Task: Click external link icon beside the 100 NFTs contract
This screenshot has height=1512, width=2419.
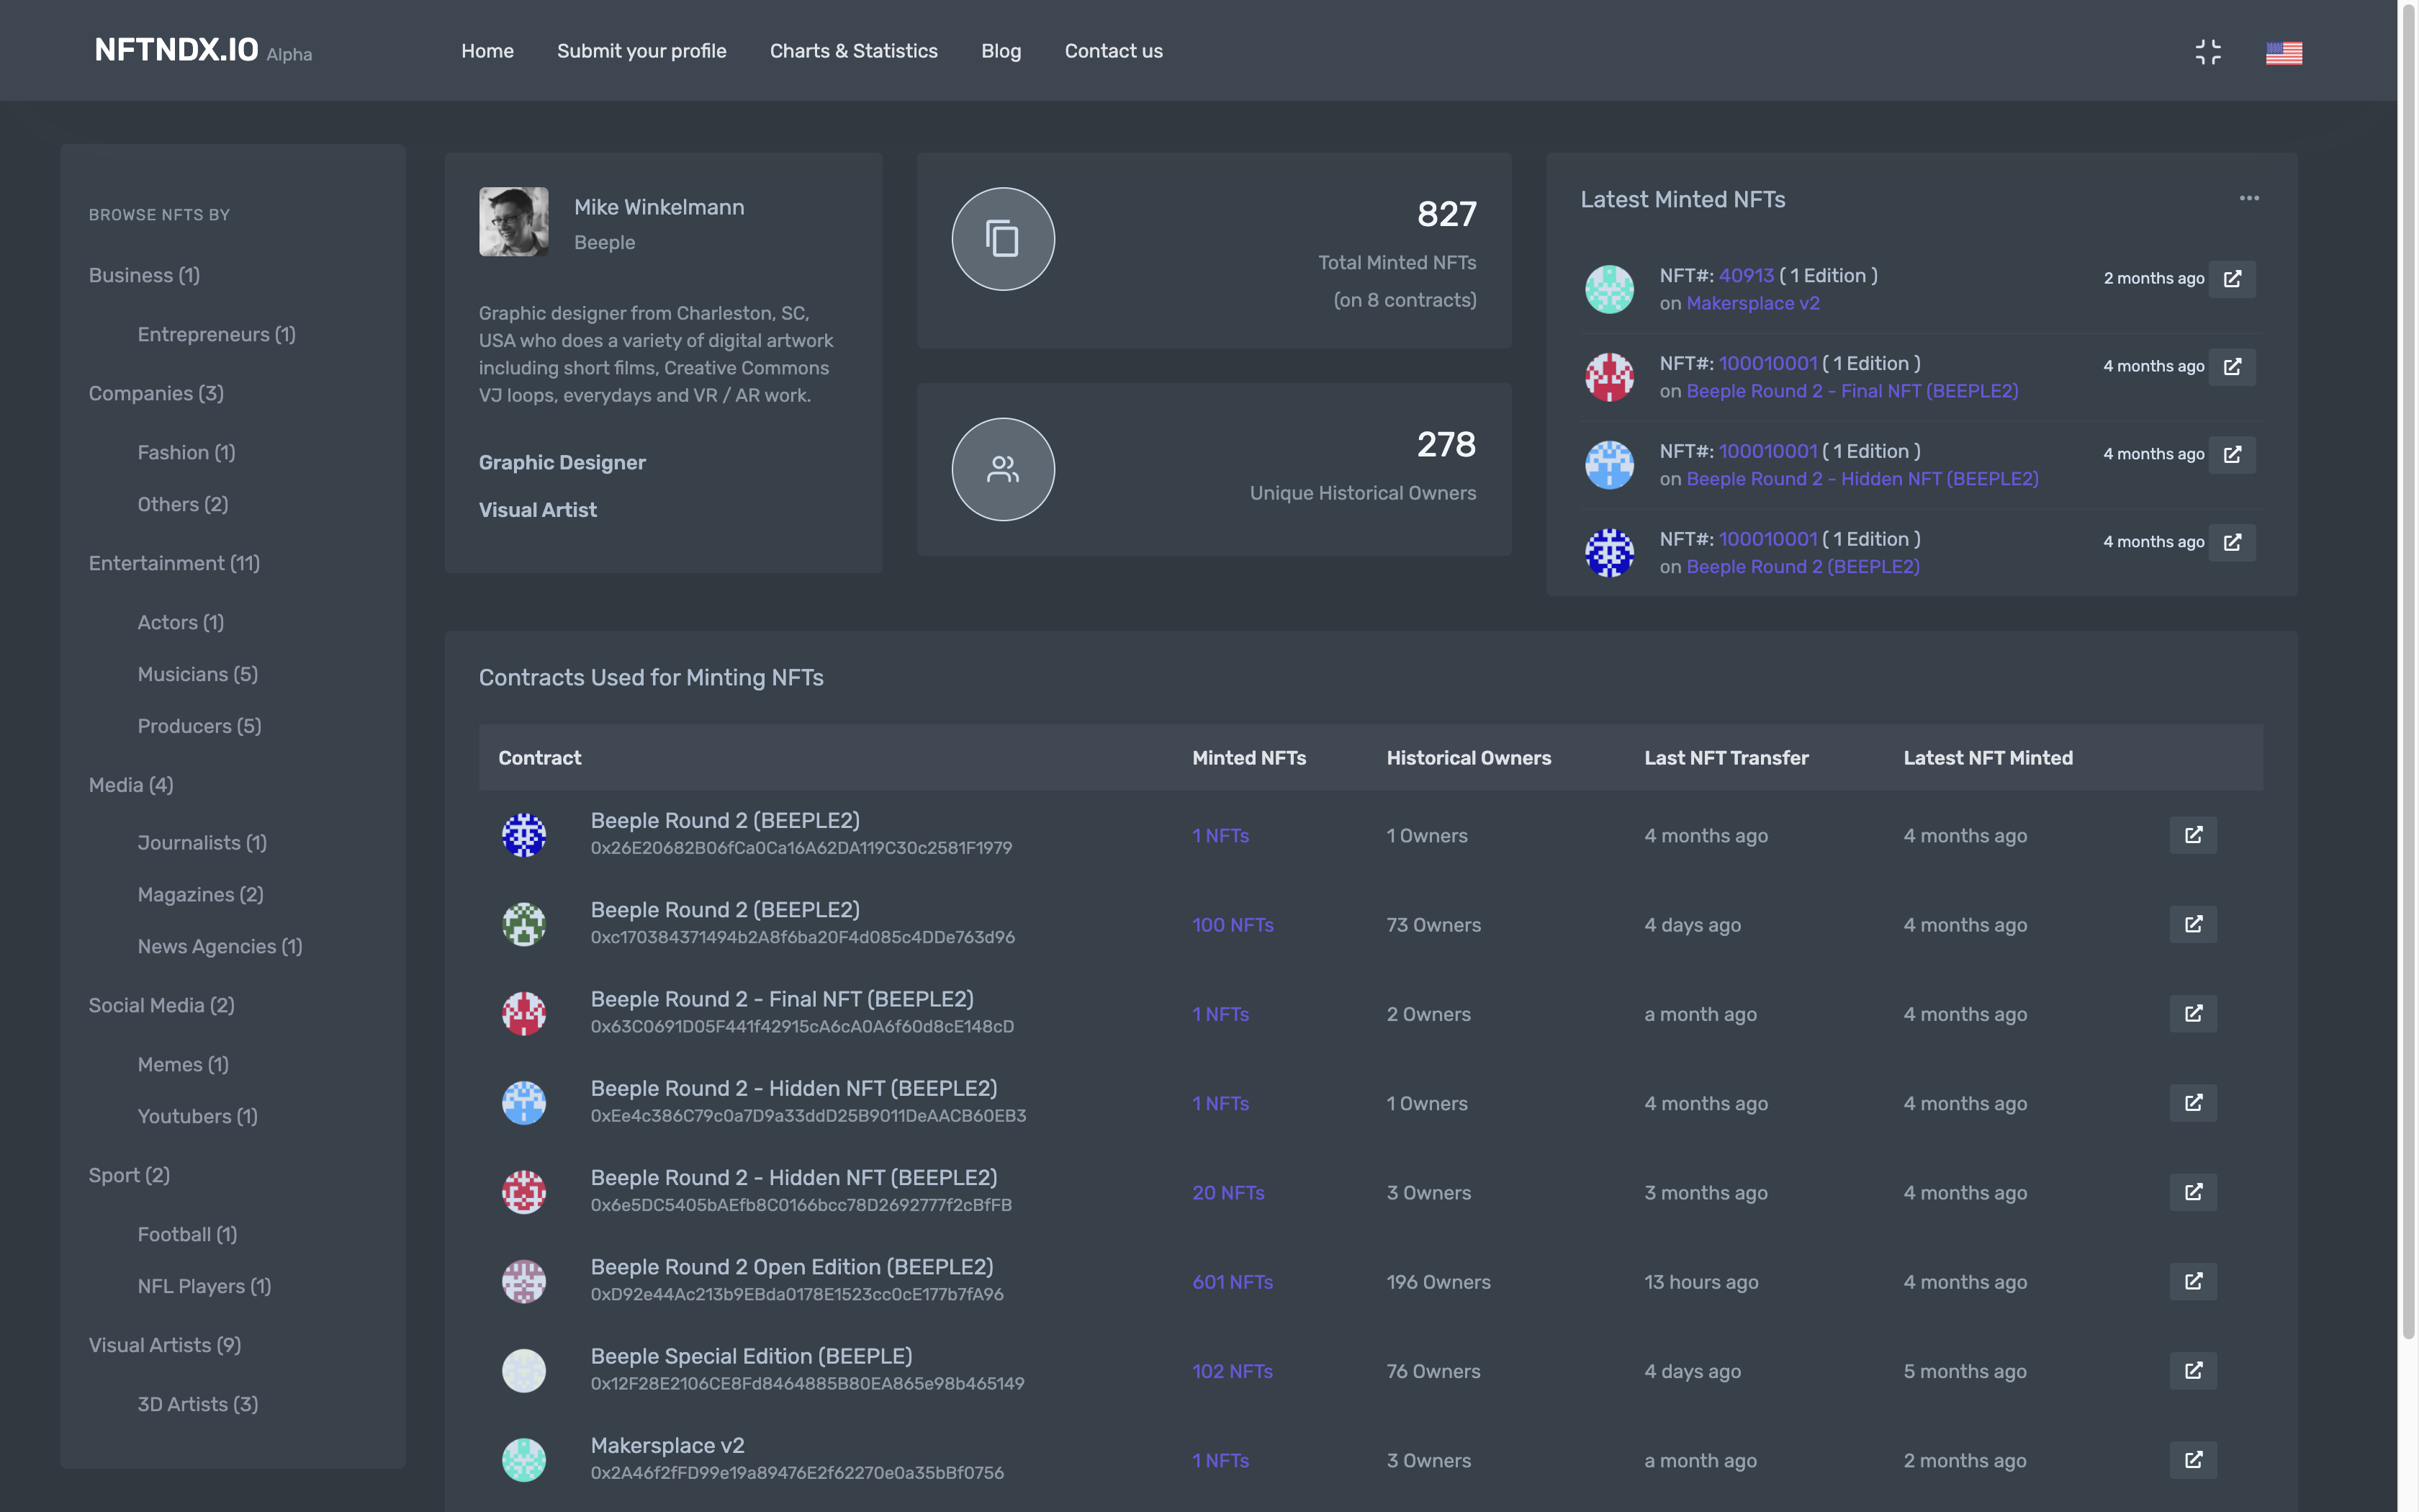Action: point(2193,924)
